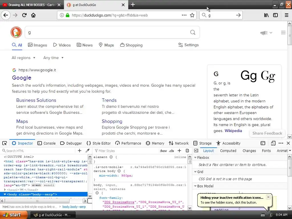Collapse the Box Model section
Image resolution: width=292 pixels, height=219 pixels.
click(x=195, y=186)
